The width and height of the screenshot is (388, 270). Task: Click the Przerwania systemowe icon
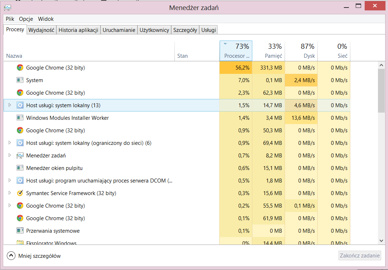click(x=20, y=231)
